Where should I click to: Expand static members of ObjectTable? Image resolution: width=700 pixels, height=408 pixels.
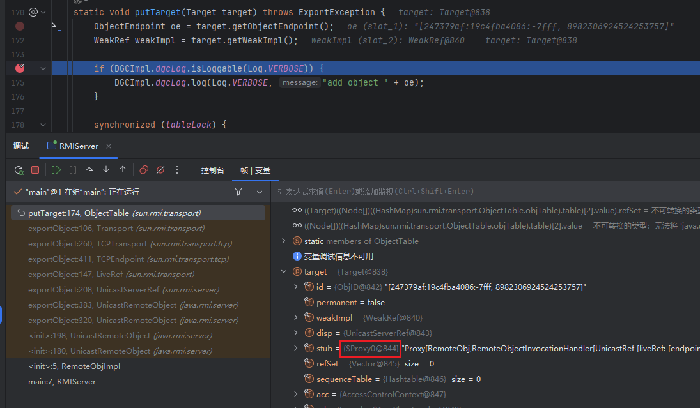click(284, 241)
